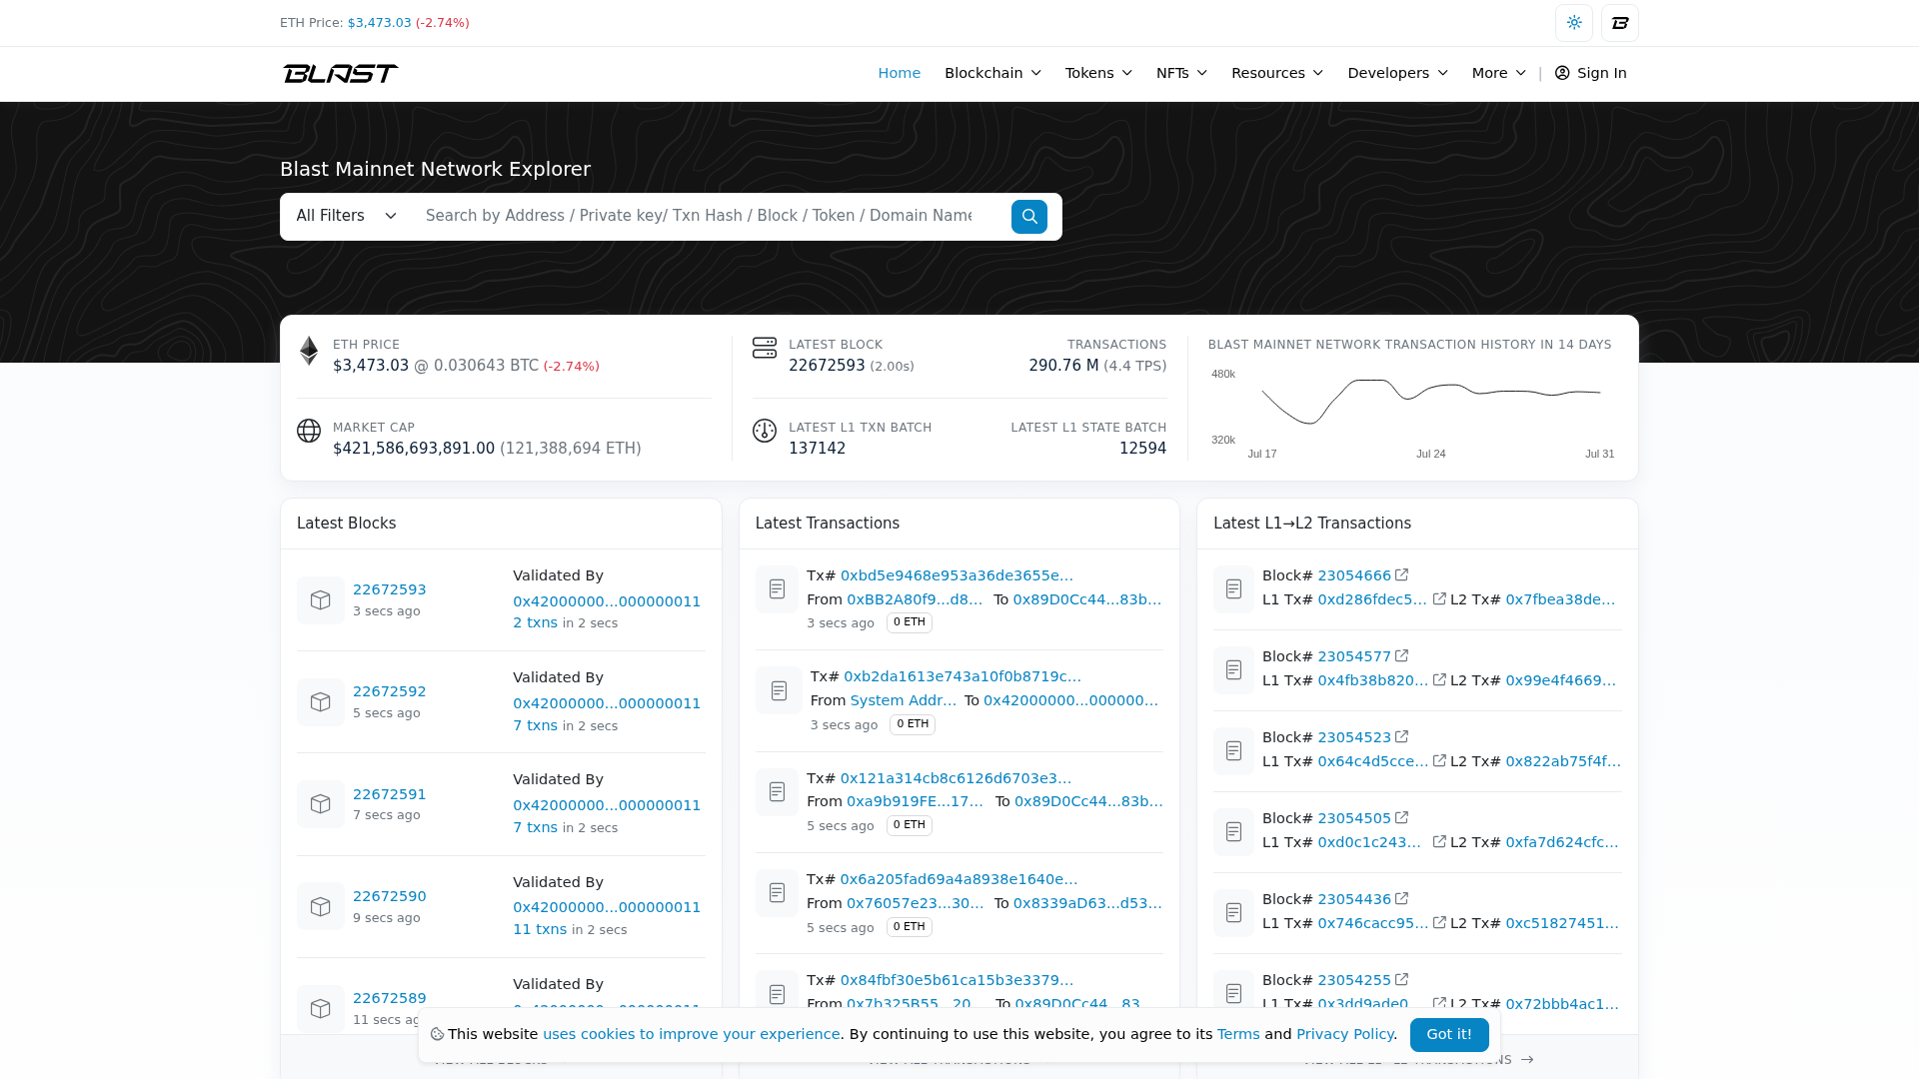Select Home in the navigation bar

coord(899,72)
